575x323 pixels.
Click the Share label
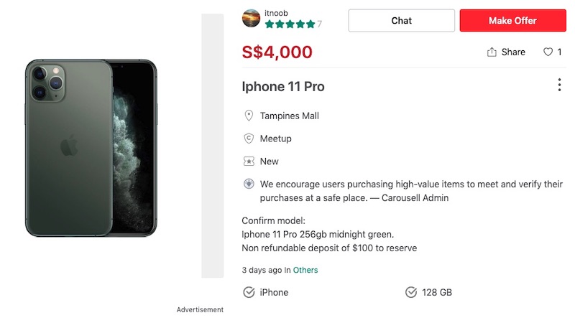513,52
